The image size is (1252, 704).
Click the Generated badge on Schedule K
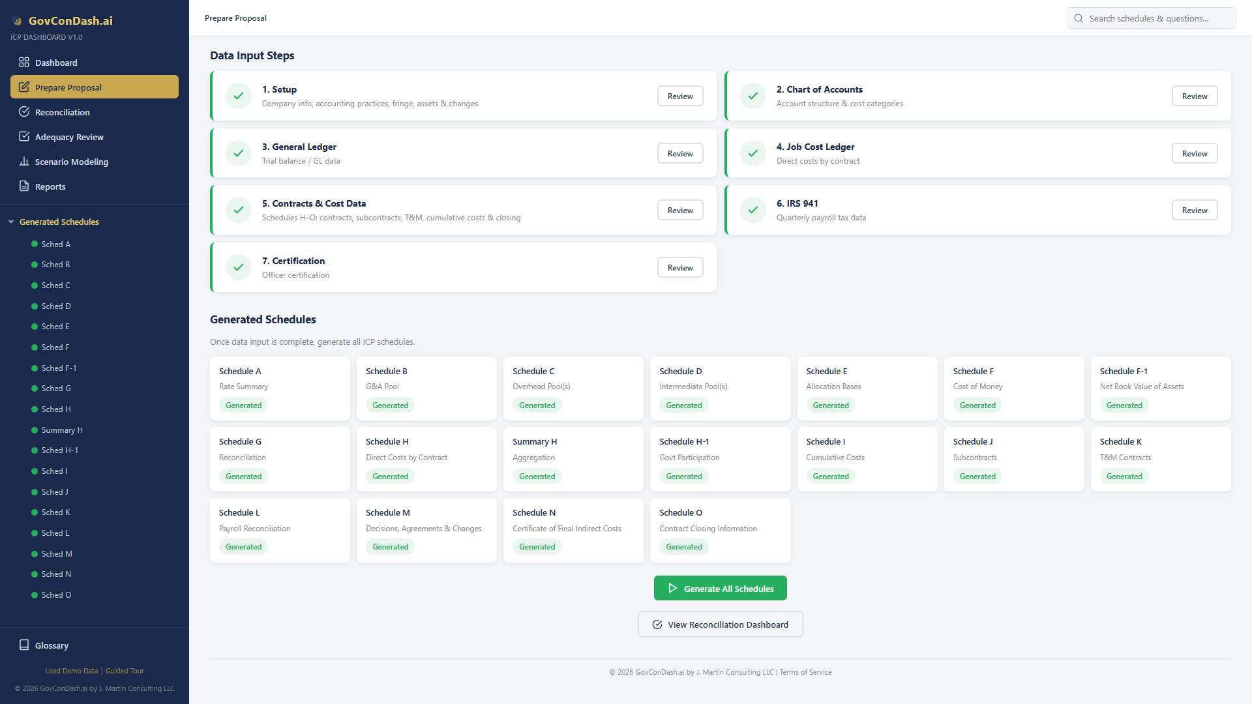[x=1124, y=477]
